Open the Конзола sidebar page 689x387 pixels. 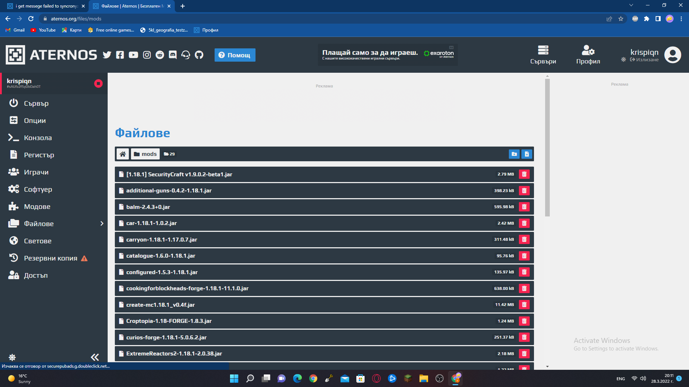[x=54, y=138]
